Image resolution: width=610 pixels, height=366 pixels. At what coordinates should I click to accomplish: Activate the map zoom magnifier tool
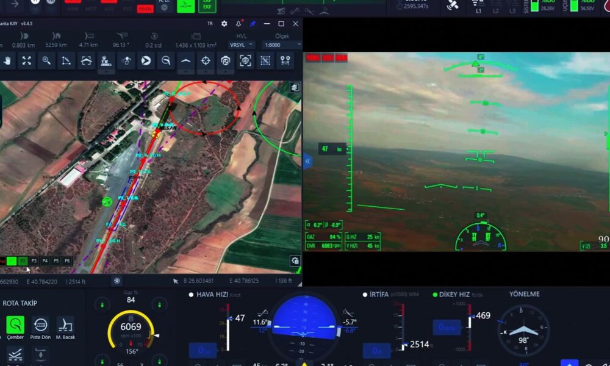coord(46,60)
